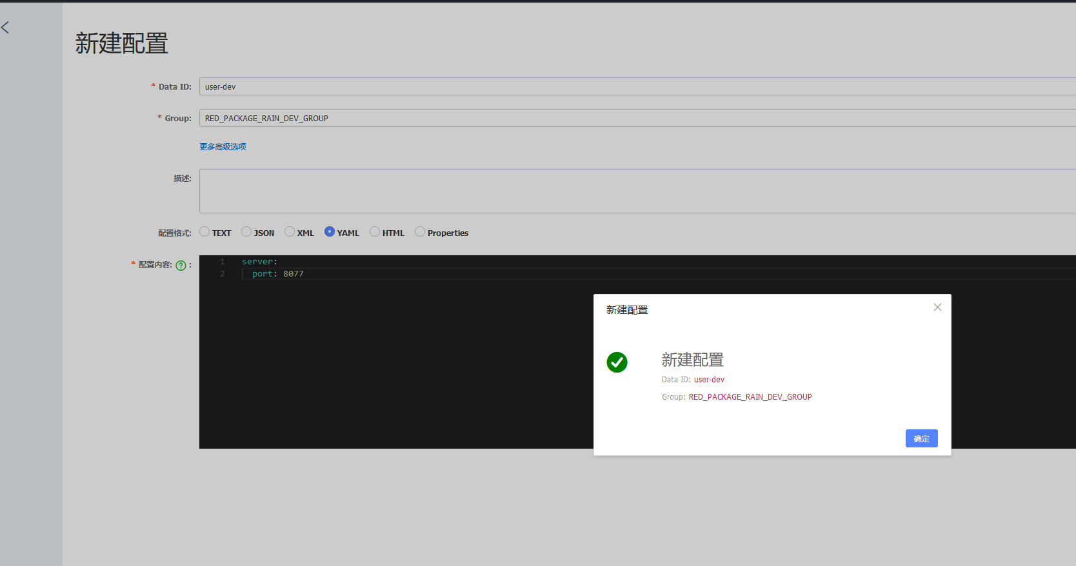This screenshot has width=1076, height=566.
Task: Expand 更多高级选项 advanced options link
Action: pyautogui.click(x=223, y=147)
